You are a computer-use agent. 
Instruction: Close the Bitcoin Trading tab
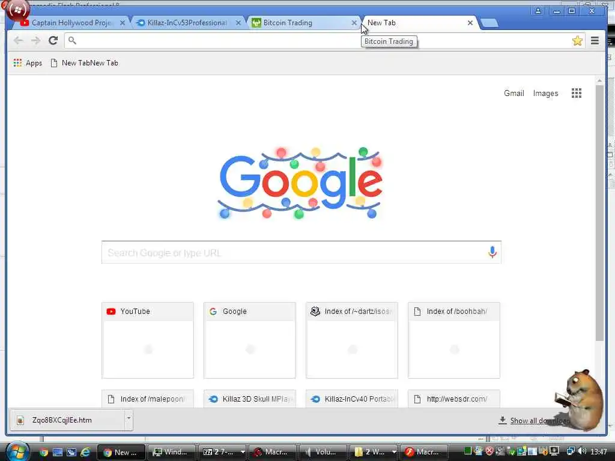[354, 23]
